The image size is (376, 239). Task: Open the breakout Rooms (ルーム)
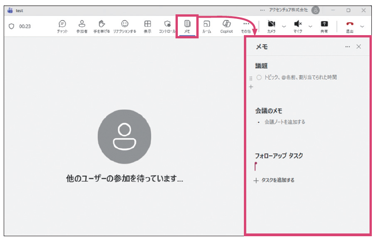tap(206, 26)
